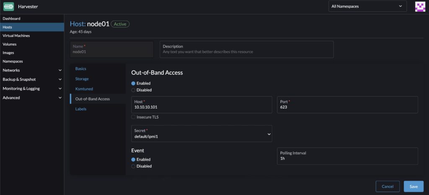Switch to the Ksmtuned tab
The width and height of the screenshot is (429, 195).
(x=84, y=89)
